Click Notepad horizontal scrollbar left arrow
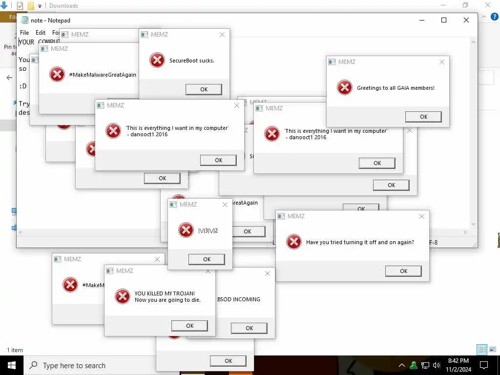This screenshot has width=500, height=375. click(21, 232)
